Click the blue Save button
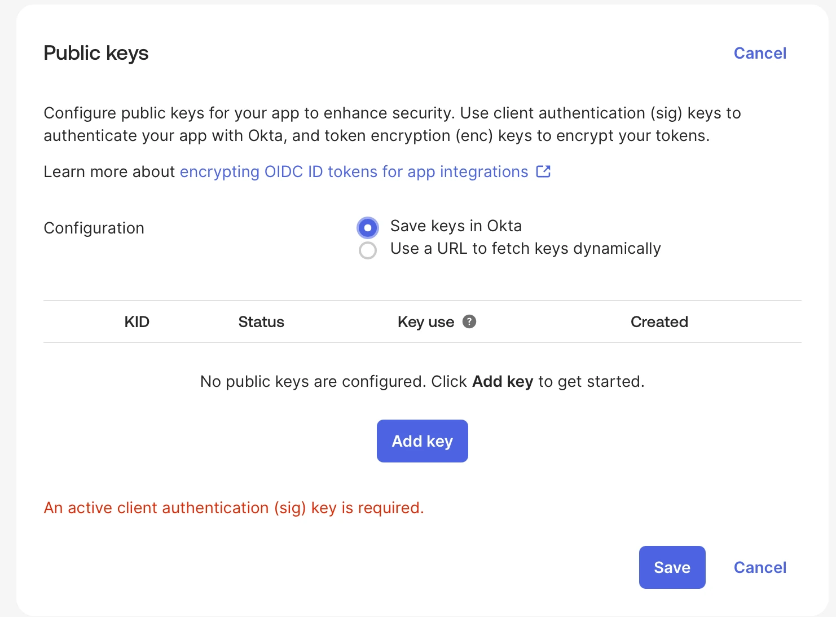 672,567
